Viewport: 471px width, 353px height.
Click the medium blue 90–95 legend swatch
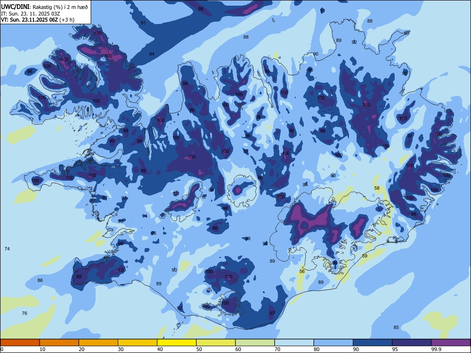click(373, 343)
